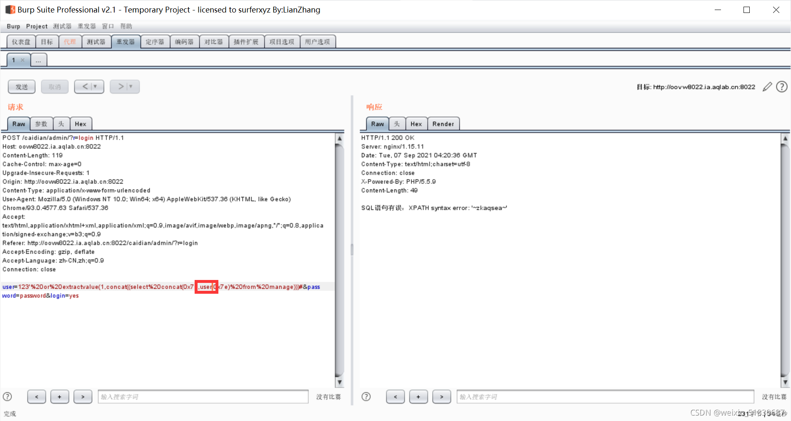Open the 重发器 menu in the menu bar
This screenshot has height=421, width=791.
(87, 26)
